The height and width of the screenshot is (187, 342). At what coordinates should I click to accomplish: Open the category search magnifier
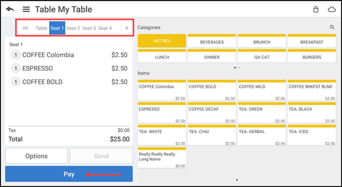pos(332,27)
